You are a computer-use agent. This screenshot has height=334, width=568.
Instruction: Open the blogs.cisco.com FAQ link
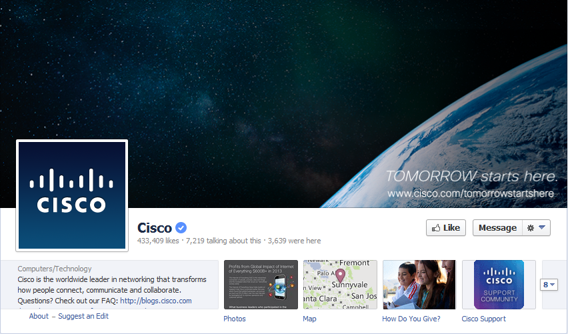click(x=156, y=301)
